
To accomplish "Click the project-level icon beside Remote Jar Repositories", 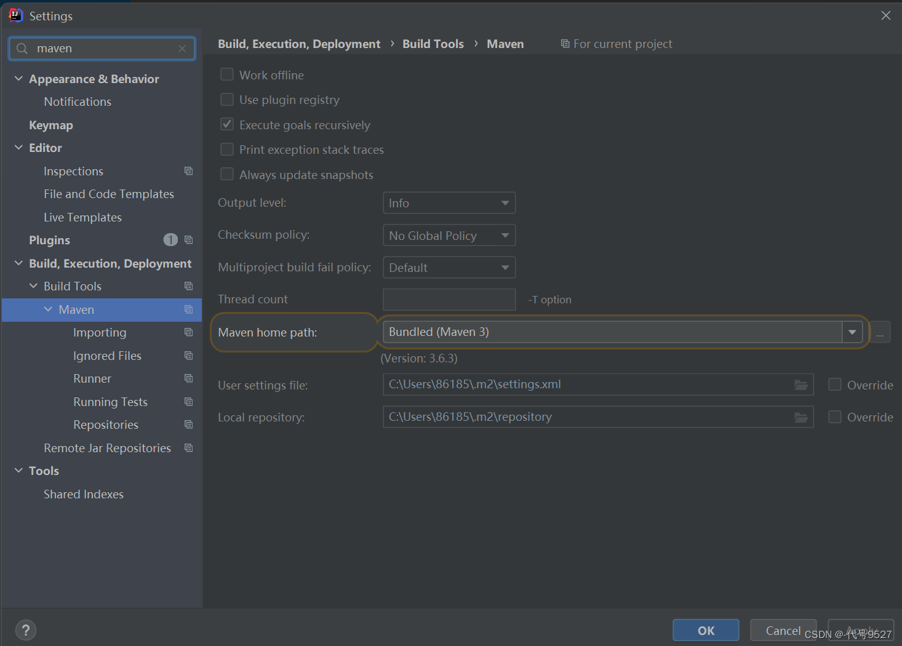I will pos(188,448).
